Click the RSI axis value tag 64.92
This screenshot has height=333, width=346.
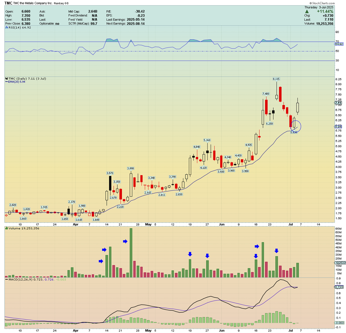(x=339, y=44)
